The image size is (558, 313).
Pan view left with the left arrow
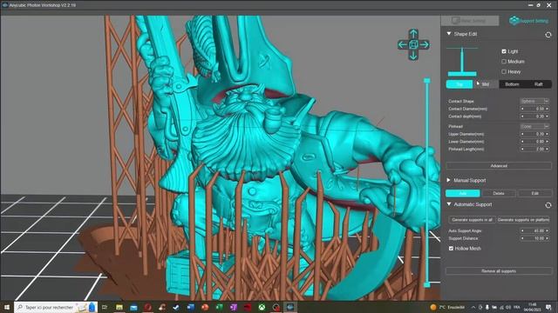(402, 44)
